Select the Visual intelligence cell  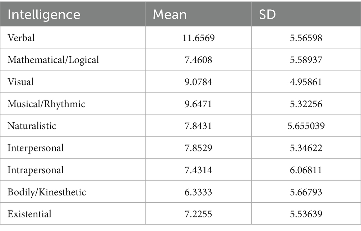click(20, 82)
